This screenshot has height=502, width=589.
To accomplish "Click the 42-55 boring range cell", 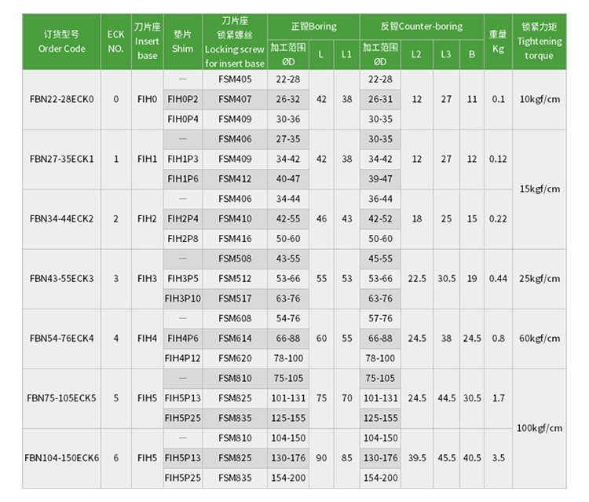I will [288, 219].
